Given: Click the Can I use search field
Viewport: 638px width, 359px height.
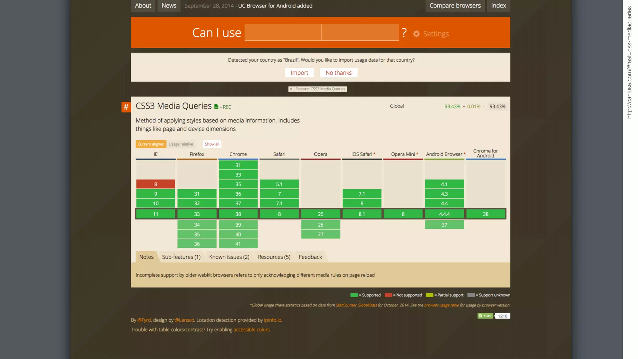Looking at the screenshot, I should (x=321, y=32).
